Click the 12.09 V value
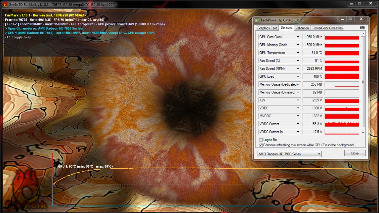Image resolution: width=379 pixels, height=213 pixels. pos(313,100)
